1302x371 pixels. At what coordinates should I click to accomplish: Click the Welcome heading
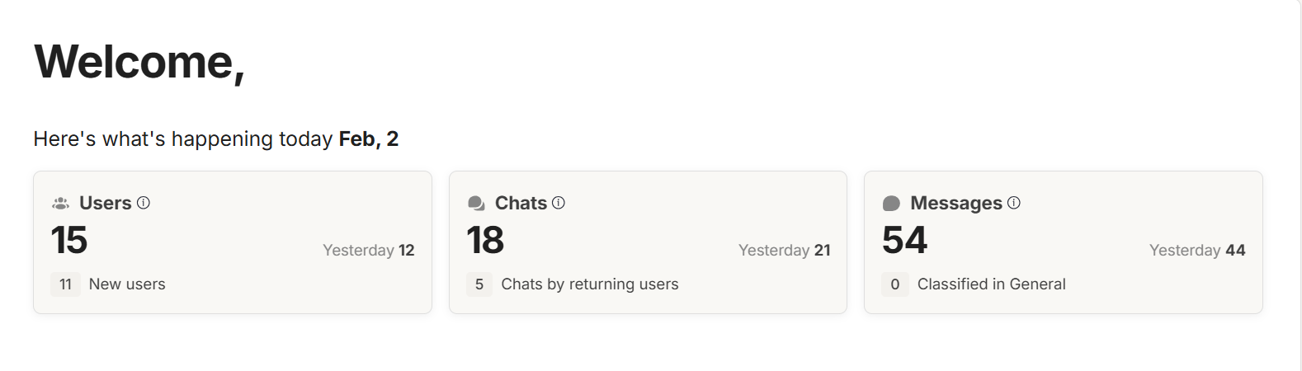click(x=139, y=62)
